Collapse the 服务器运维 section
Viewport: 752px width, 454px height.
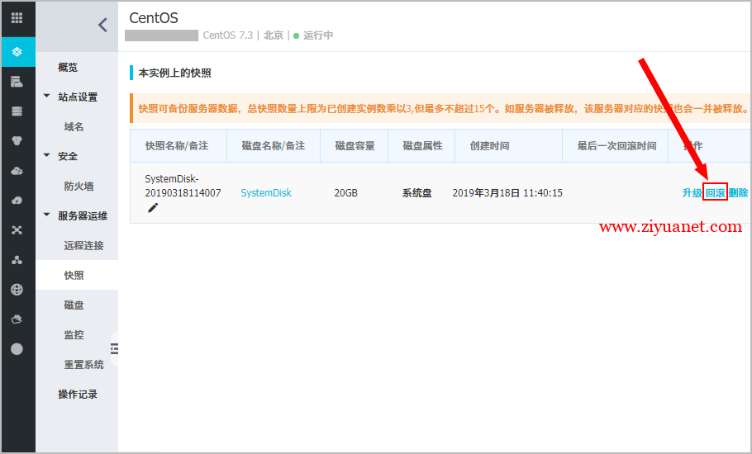46,215
